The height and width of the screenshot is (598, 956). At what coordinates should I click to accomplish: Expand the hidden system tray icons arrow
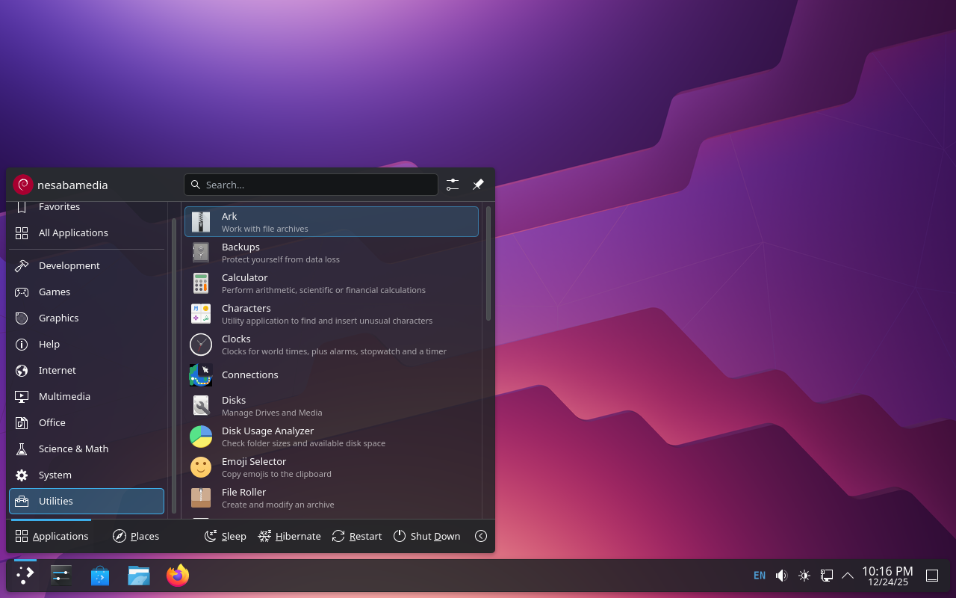point(848,576)
